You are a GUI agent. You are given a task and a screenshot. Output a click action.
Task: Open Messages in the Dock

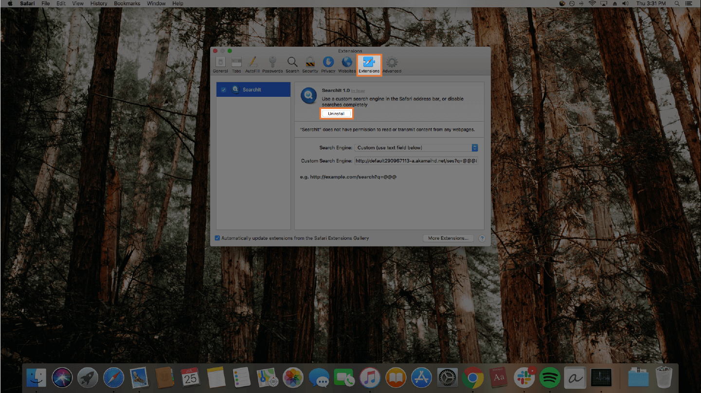tap(319, 377)
